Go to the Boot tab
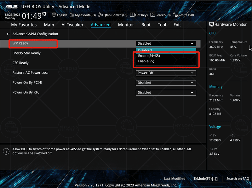This screenshot has width=252, height=188. click(146, 25)
